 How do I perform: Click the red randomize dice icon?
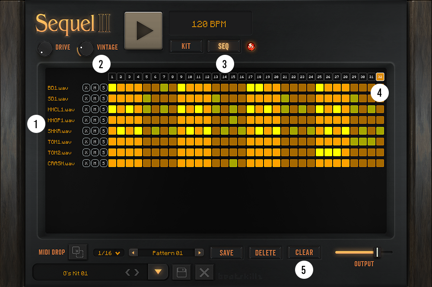coord(251,47)
